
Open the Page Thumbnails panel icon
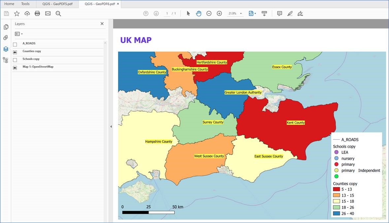click(6, 26)
